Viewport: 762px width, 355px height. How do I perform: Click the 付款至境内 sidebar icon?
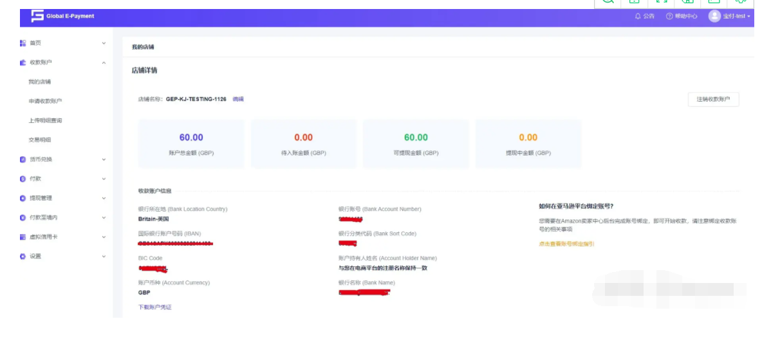tap(23, 217)
